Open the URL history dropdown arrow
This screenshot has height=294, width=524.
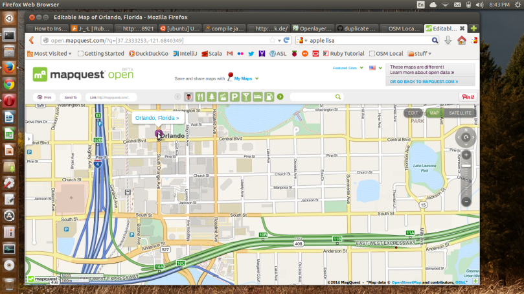tap(279, 40)
